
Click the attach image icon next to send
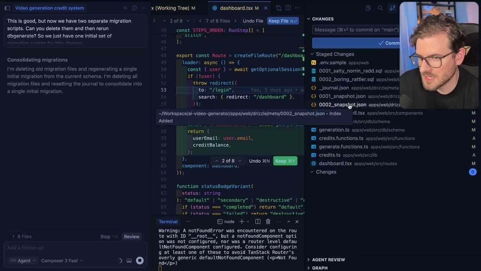click(129, 260)
